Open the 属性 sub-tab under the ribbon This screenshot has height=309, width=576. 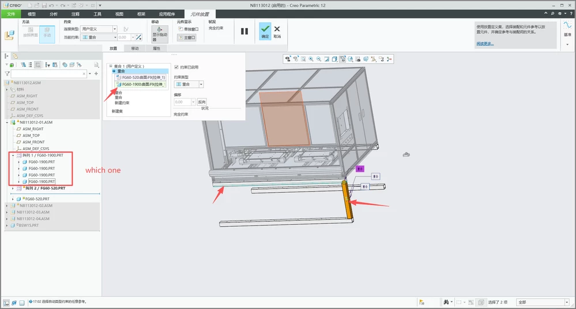[x=156, y=48]
